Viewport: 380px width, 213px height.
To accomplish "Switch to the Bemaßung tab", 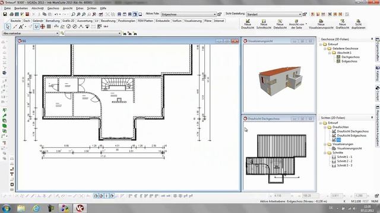I will 53,21.
